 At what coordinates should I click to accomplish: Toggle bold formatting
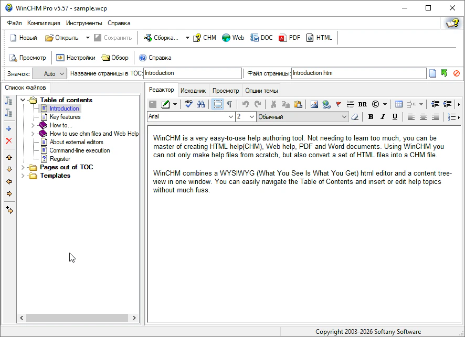(371, 117)
